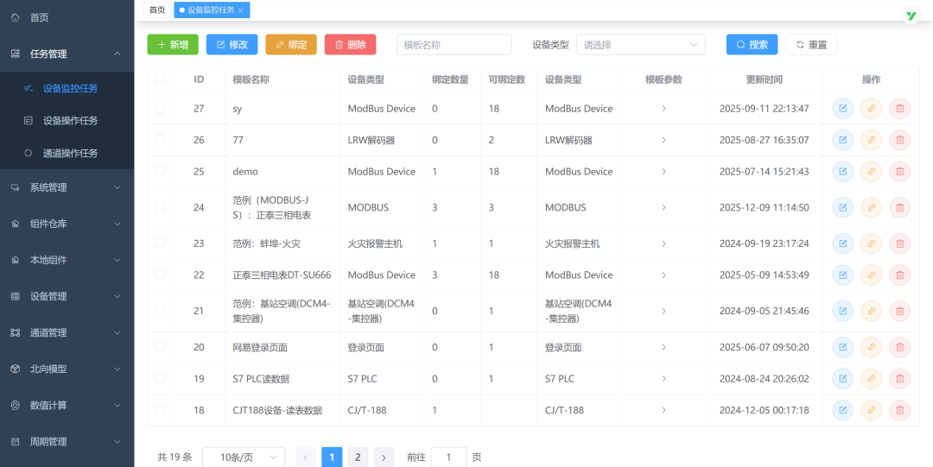Image resolution: width=933 pixels, height=467 pixels.
Task: Expand 模板参数 chevron for demo row
Action: tap(663, 172)
